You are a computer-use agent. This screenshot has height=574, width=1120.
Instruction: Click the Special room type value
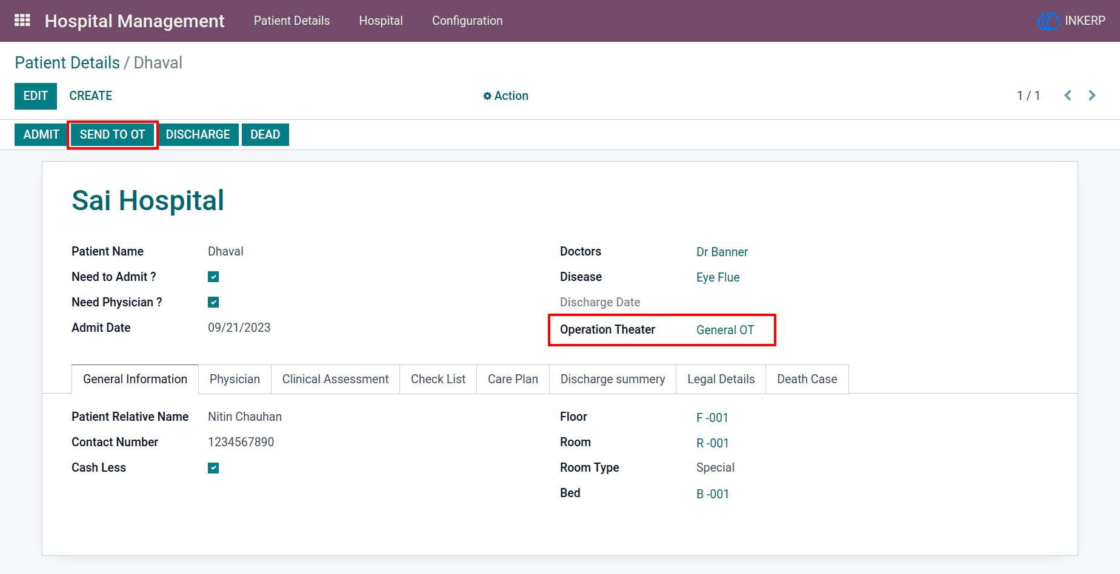pos(715,467)
